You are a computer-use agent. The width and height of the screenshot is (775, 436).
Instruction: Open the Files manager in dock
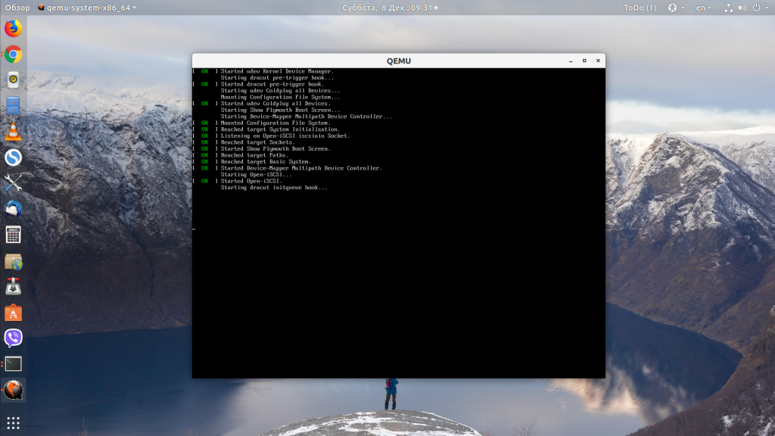[14, 106]
